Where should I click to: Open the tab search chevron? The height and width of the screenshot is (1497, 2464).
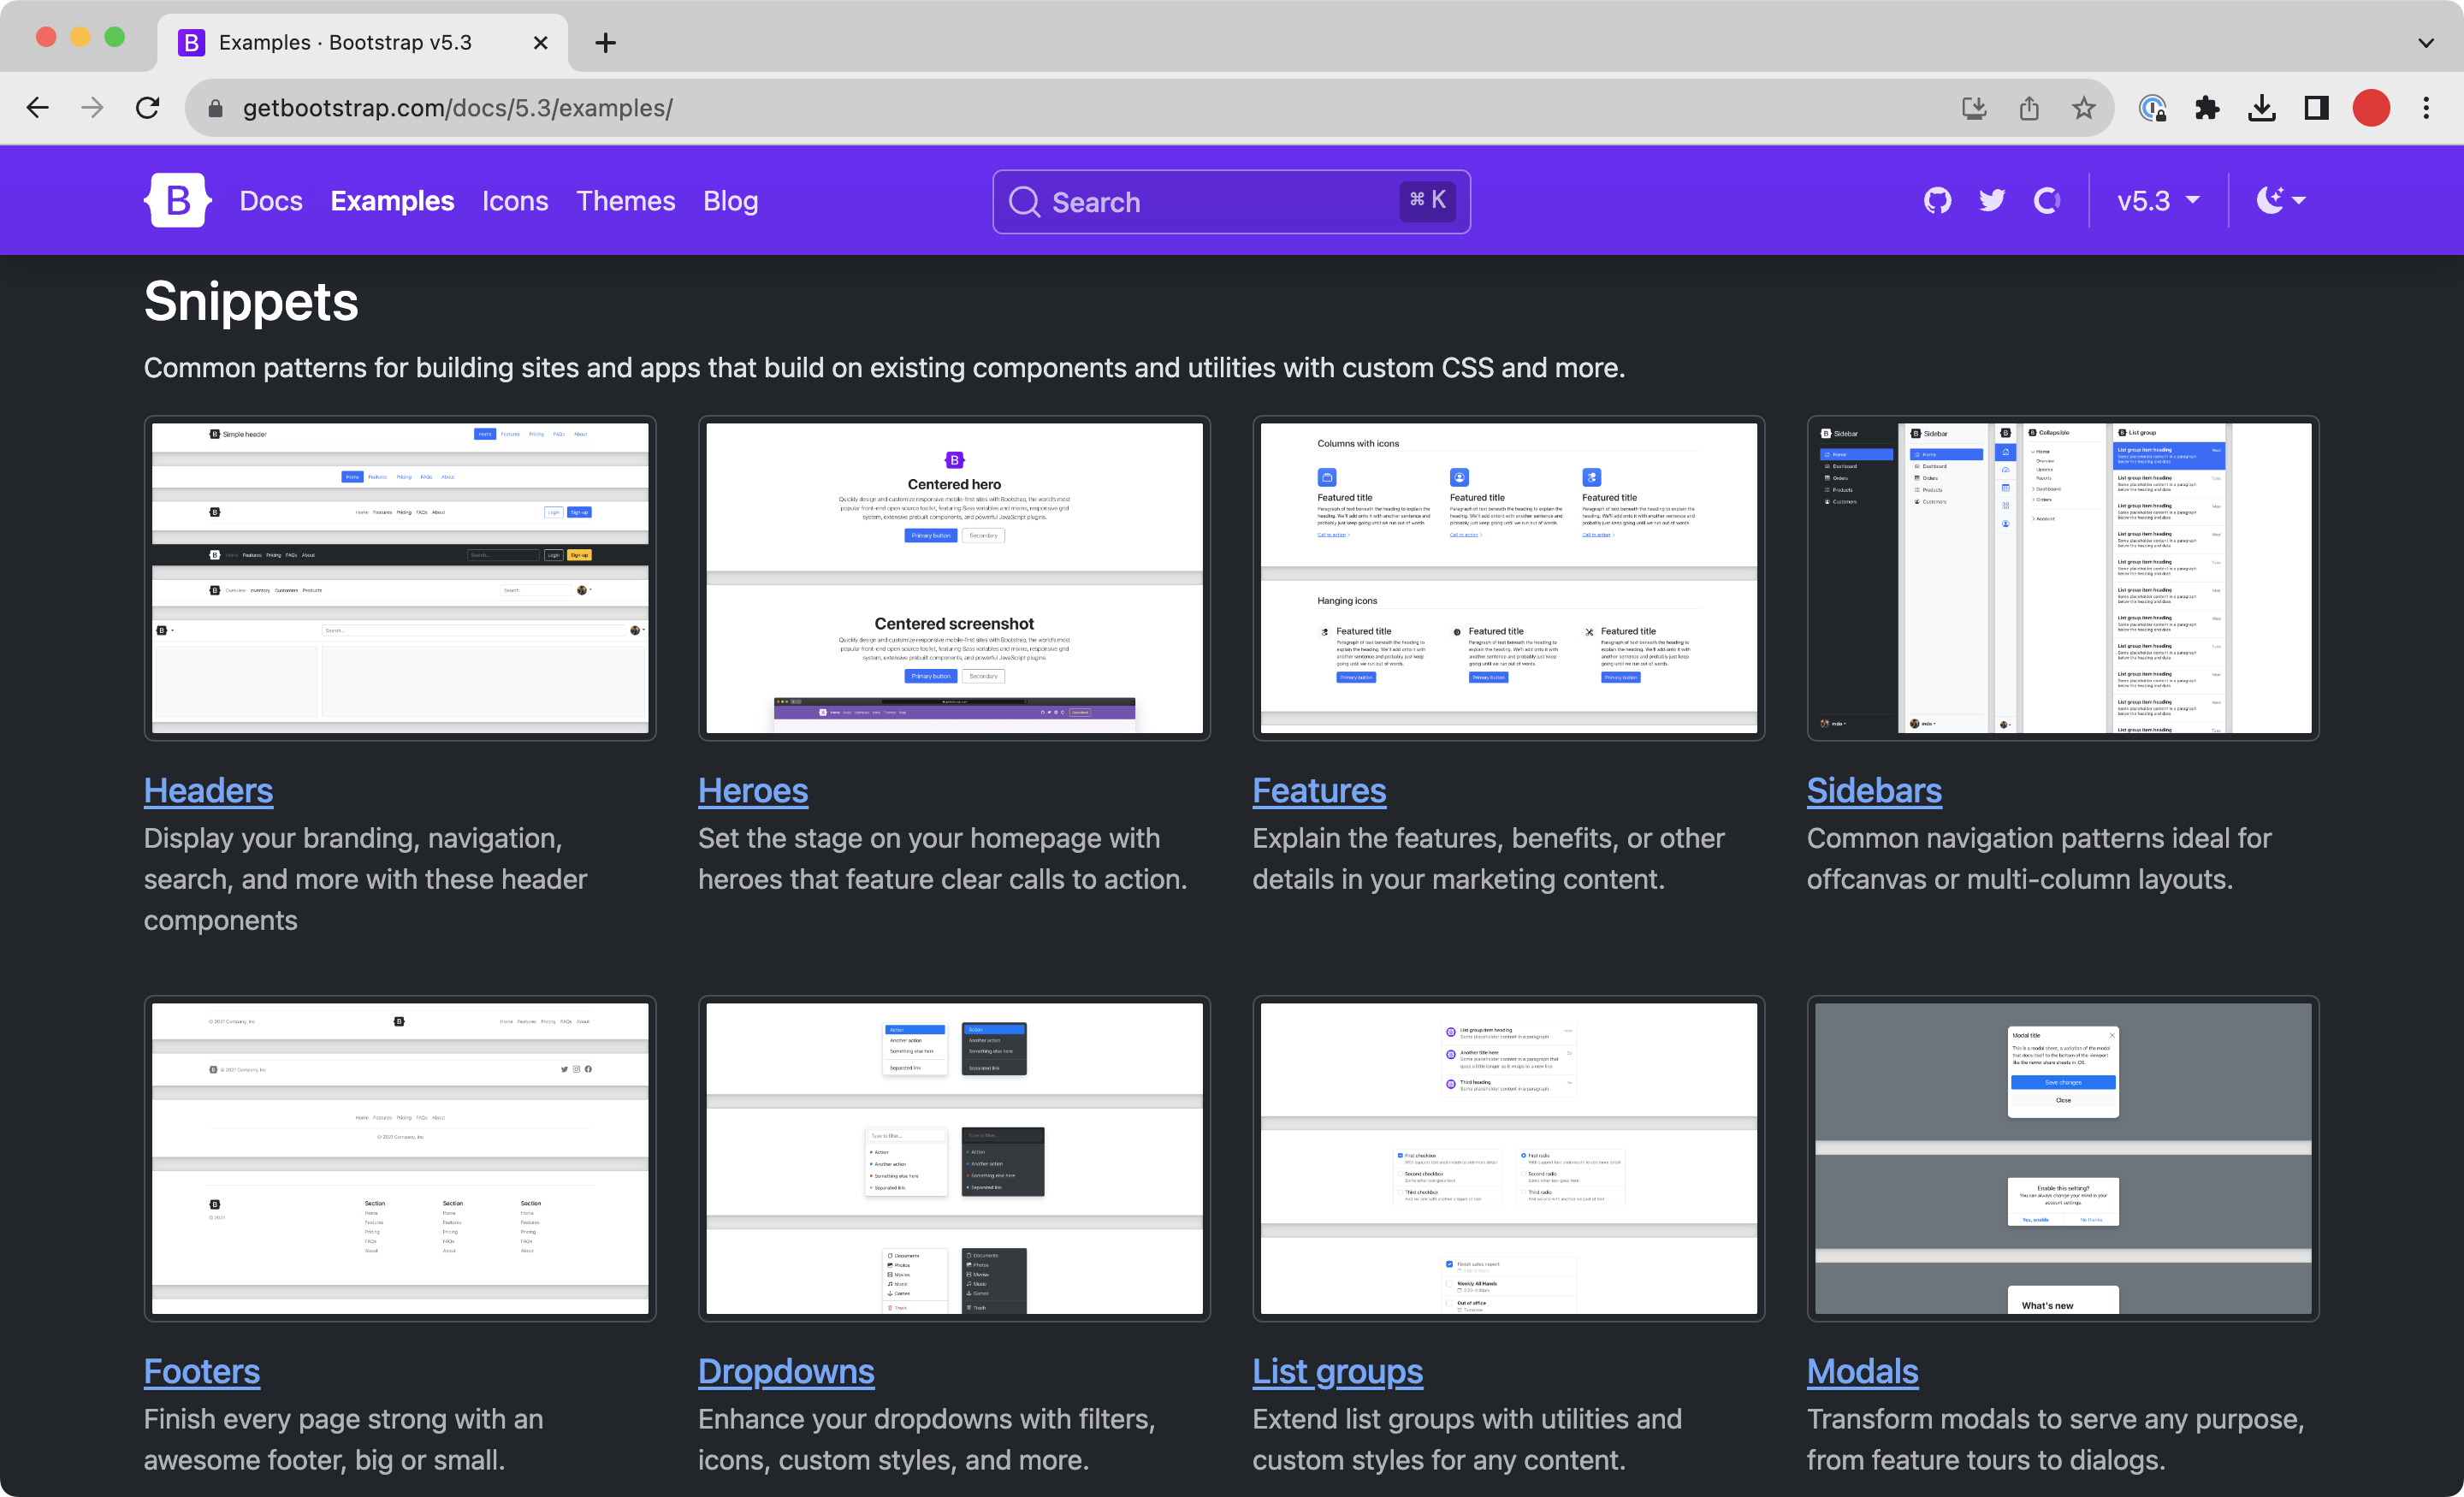click(2426, 43)
